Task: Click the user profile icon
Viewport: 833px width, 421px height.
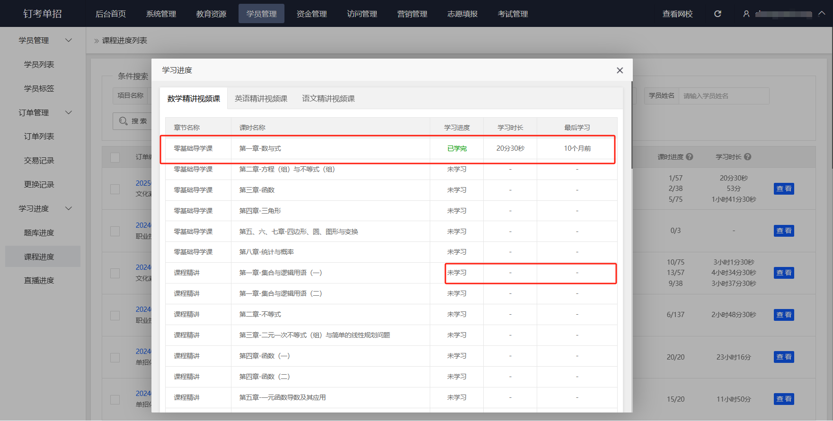Action: tap(746, 14)
